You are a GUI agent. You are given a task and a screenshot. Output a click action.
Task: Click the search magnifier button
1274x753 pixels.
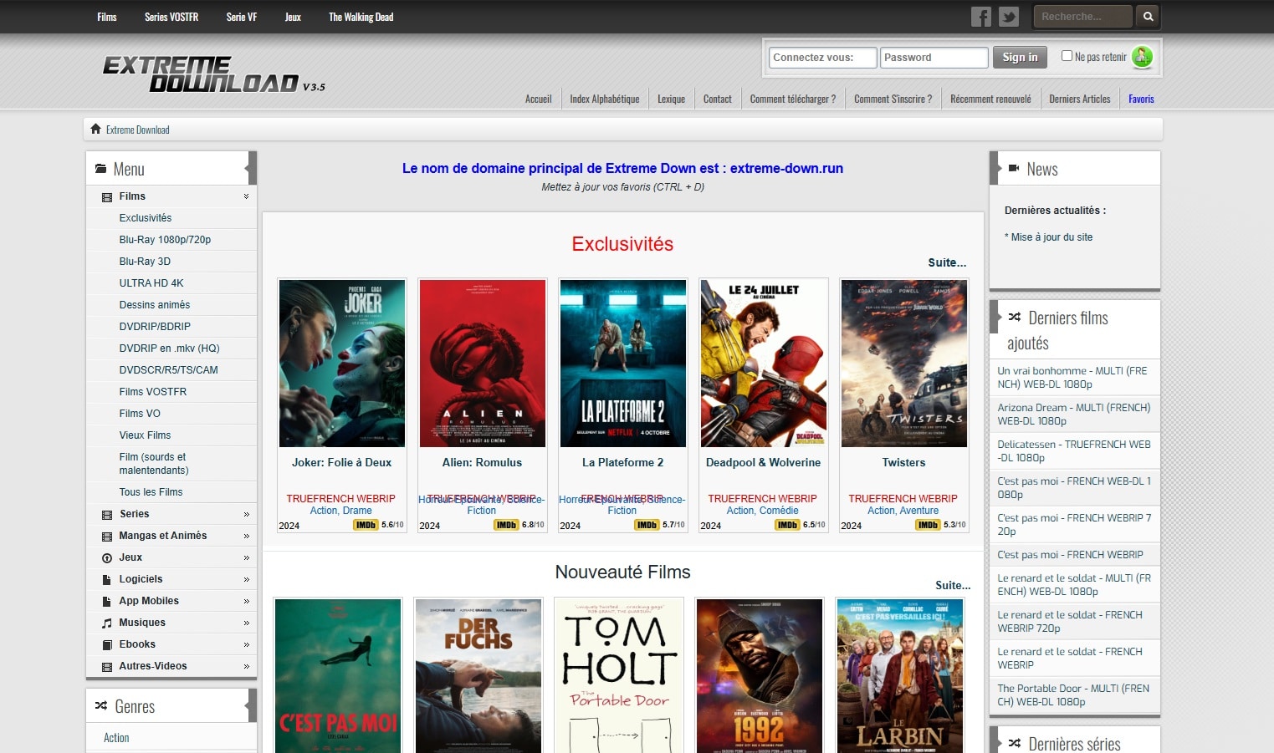point(1149,16)
